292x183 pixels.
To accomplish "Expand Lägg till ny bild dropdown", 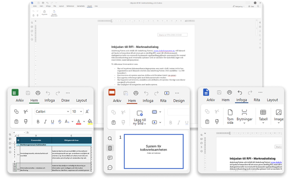I will point(145,123).
